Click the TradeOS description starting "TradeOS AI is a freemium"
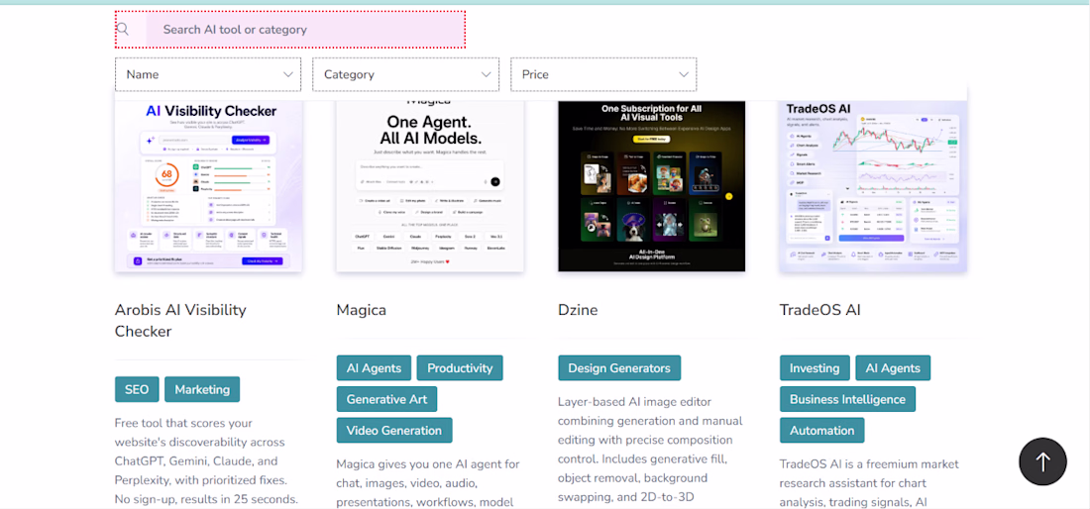Screen dimensions: 1090x509 [x=870, y=482]
